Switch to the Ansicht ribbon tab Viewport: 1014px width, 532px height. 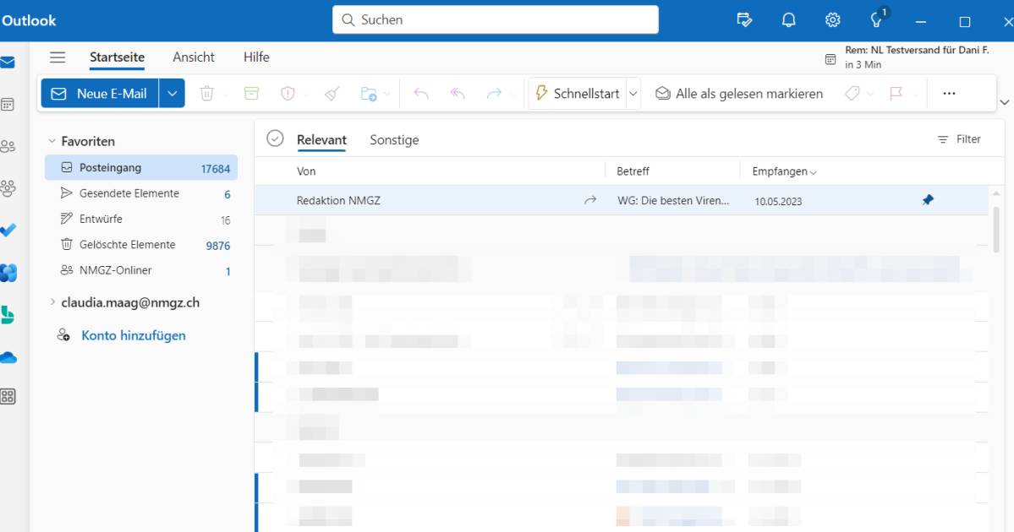coord(193,57)
